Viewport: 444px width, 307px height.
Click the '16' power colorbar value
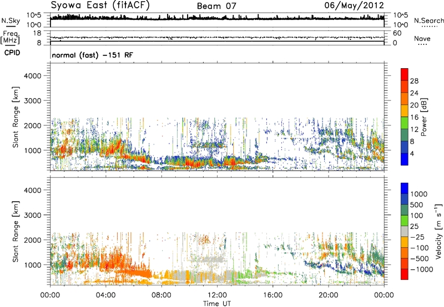pyautogui.click(x=414, y=117)
